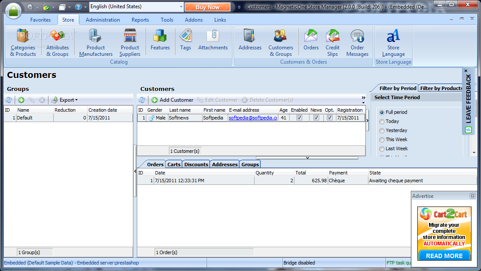Open Product Manufacturers

click(x=96, y=42)
